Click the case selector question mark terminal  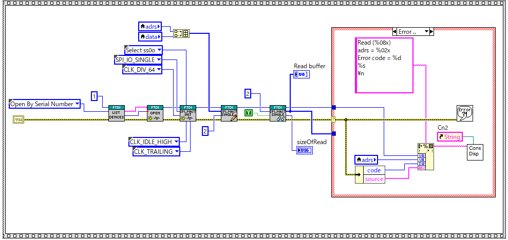click(334, 119)
